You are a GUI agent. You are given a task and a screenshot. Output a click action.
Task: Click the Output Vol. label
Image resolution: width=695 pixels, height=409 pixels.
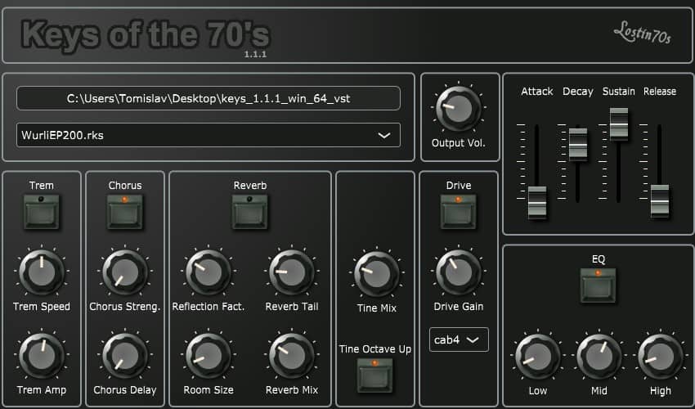coord(459,143)
